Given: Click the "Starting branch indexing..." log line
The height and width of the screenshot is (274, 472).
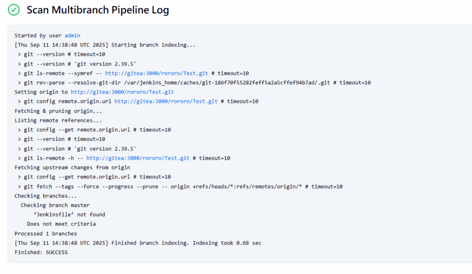Looking at the screenshot, I should (105, 45).
